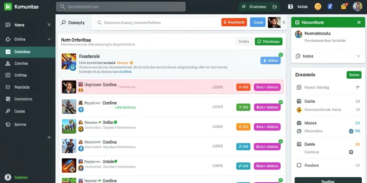
Task: Click the green Ftoroboter button
Action: 268,41
